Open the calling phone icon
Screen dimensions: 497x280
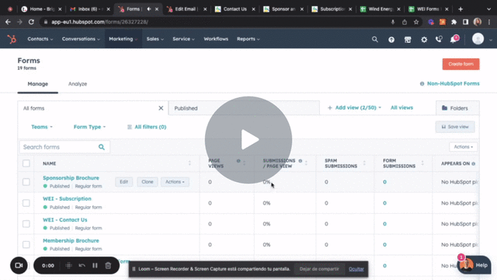click(x=439, y=40)
